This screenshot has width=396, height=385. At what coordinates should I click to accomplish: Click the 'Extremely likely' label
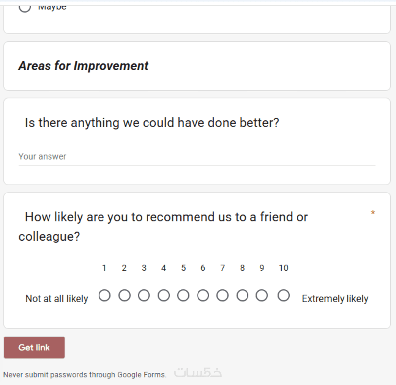tap(335, 299)
